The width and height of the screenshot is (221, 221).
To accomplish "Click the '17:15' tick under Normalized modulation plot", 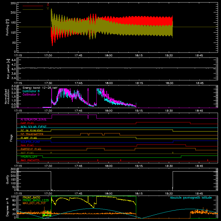I will (18, 111).
